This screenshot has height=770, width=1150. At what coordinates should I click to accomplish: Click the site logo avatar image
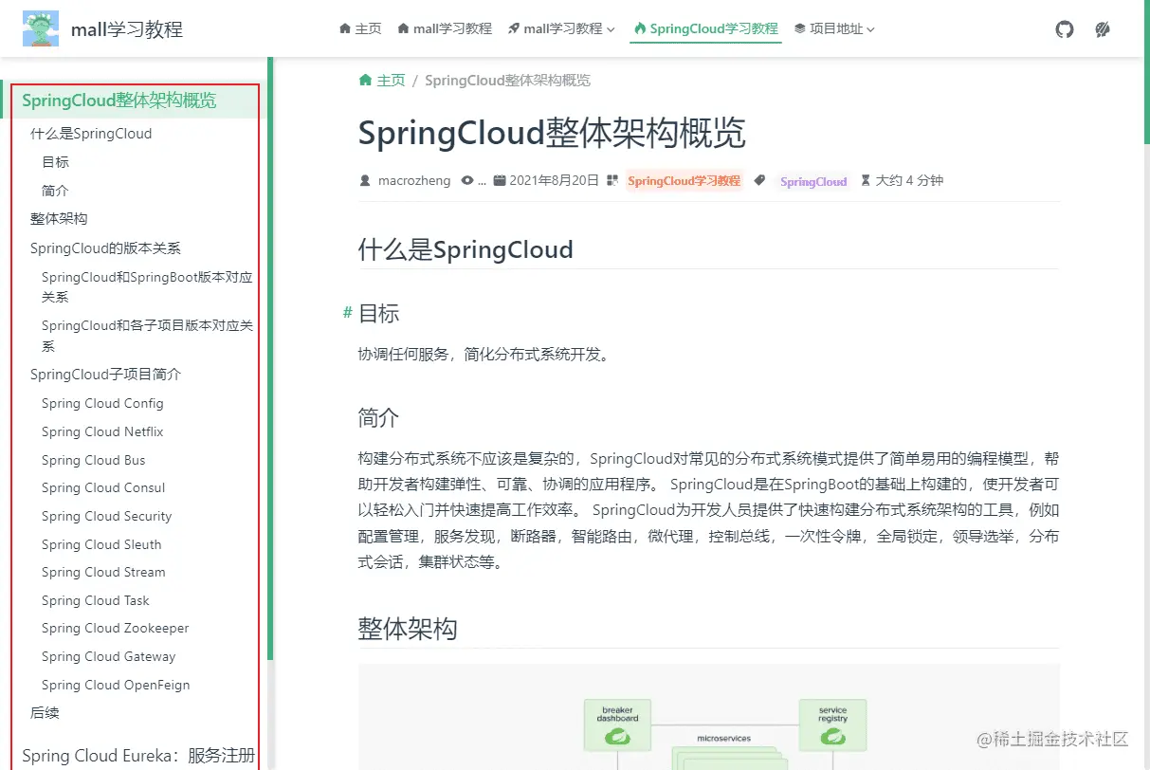pos(41,28)
